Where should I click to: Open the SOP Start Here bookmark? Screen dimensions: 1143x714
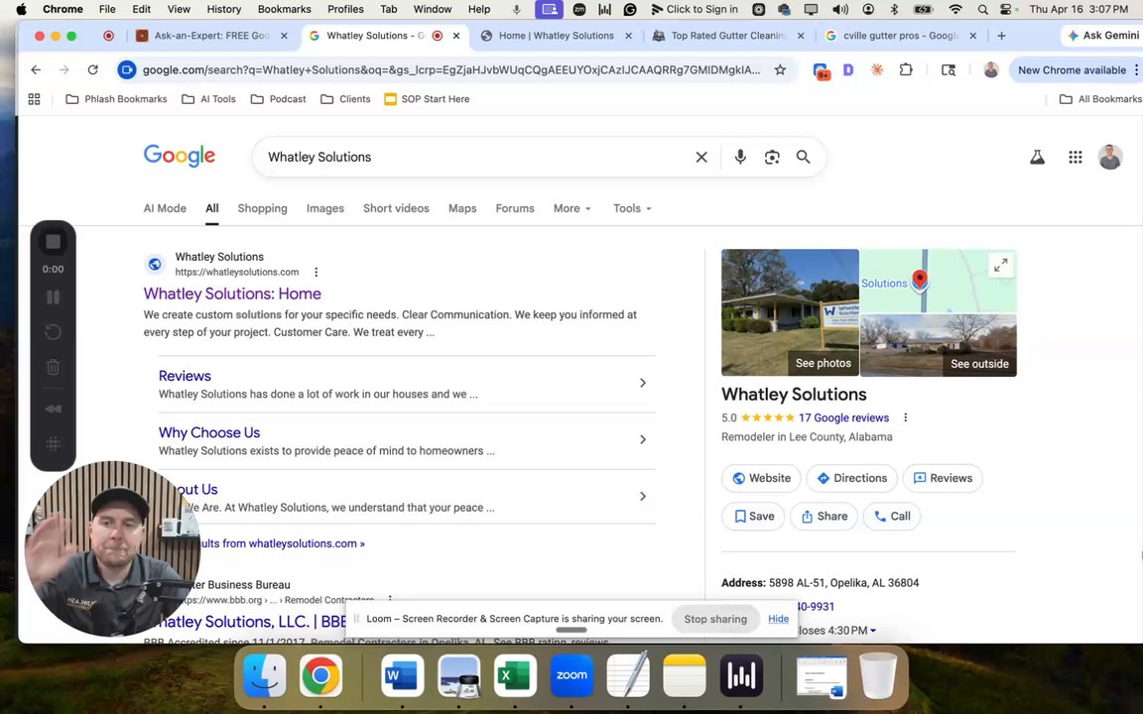point(427,99)
